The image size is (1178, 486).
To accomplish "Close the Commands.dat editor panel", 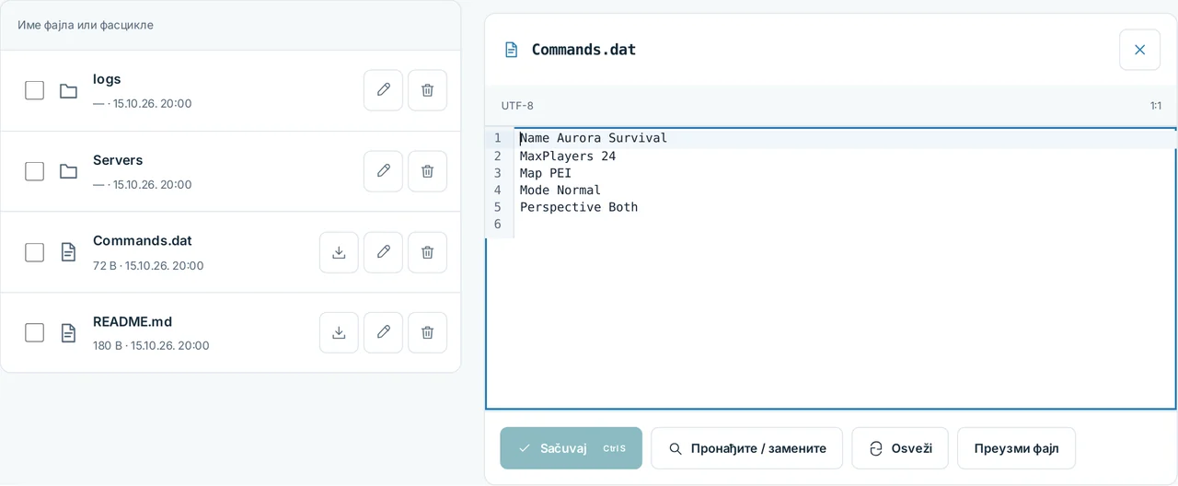I will point(1139,50).
